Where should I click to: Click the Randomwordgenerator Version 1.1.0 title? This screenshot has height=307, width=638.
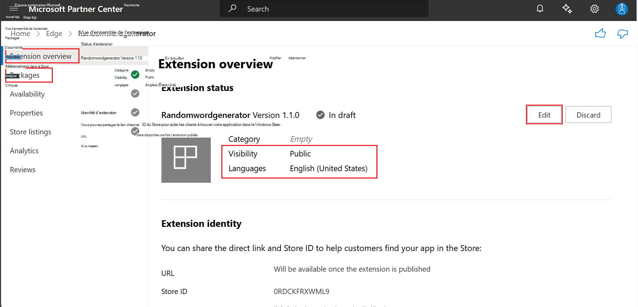(230, 115)
